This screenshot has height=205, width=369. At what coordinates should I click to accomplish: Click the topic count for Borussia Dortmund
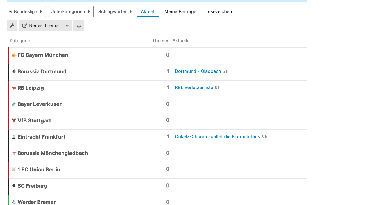coord(168,71)
